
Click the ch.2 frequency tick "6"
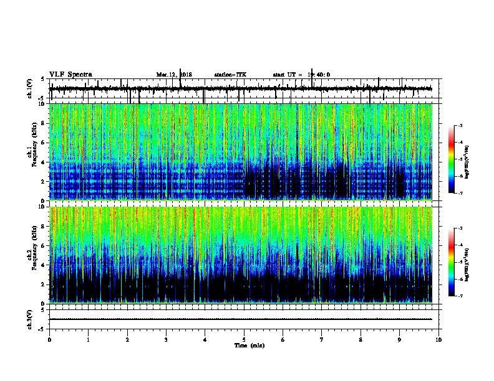click(43, 246)
